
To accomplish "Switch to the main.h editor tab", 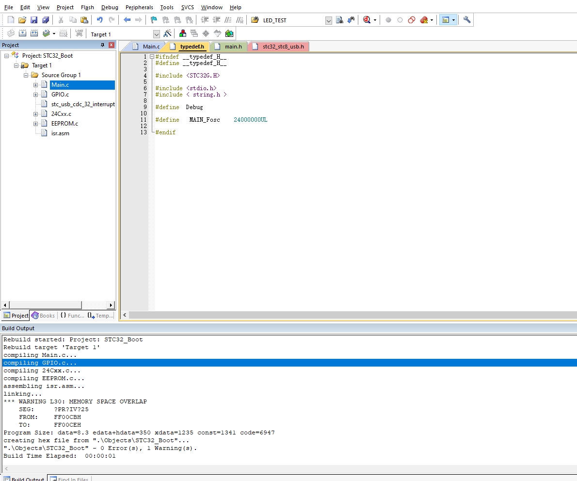I will click(229, 47).
